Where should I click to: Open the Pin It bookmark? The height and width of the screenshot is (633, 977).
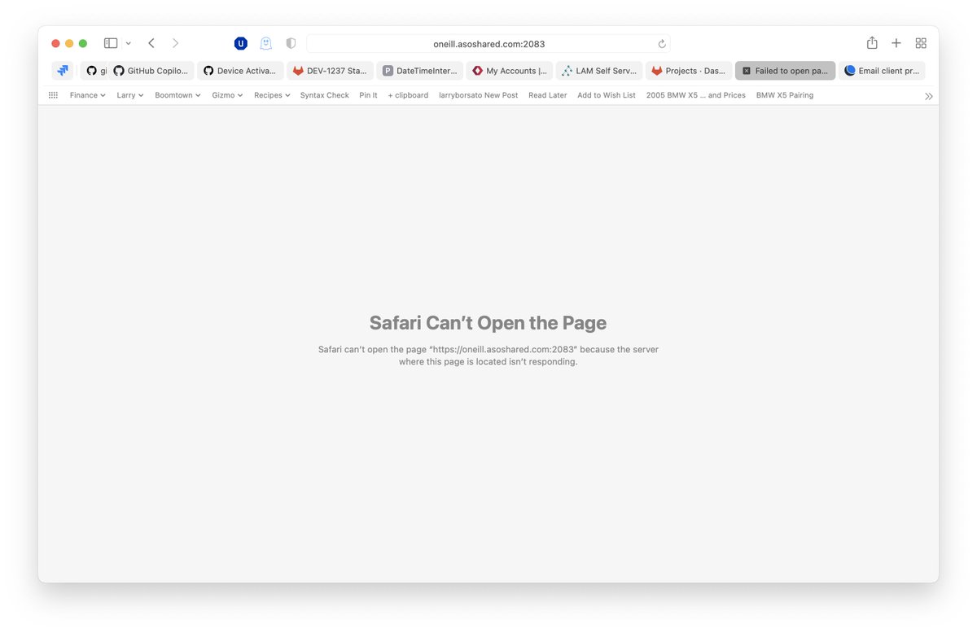point(368,95)
